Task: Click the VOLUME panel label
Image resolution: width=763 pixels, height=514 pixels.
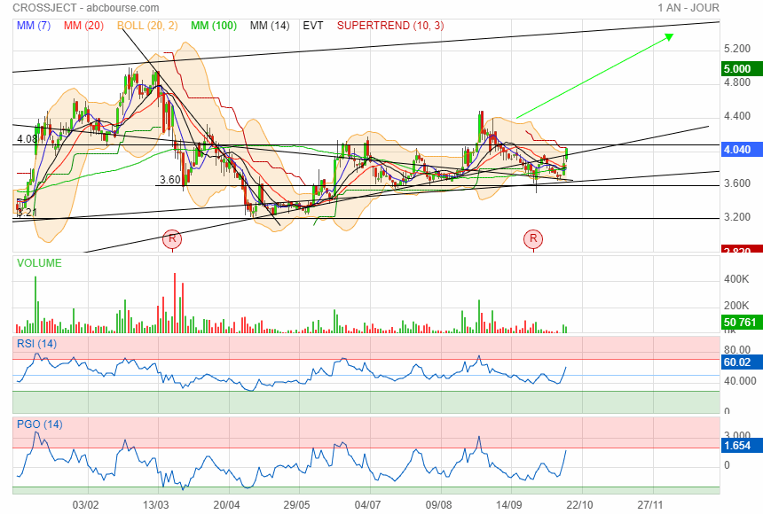Action: pyautogui.click(x=39, y=263)
